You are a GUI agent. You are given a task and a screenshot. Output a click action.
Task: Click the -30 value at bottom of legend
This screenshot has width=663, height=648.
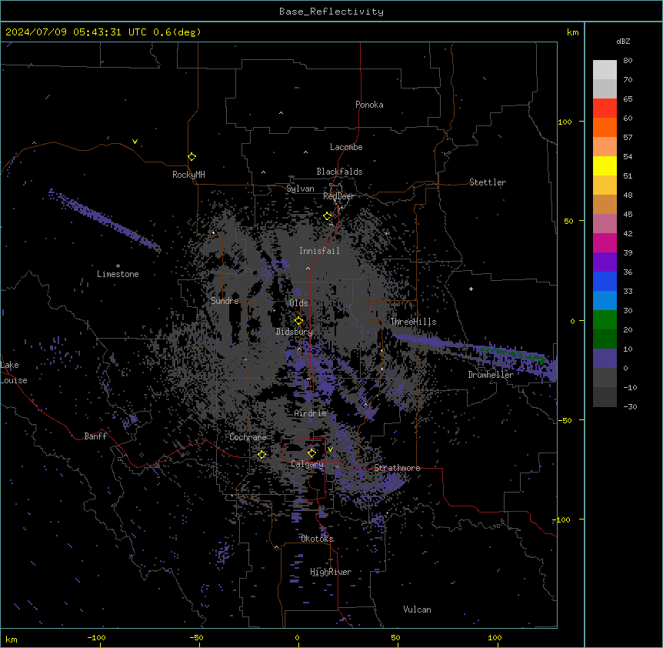click(630, 406)
